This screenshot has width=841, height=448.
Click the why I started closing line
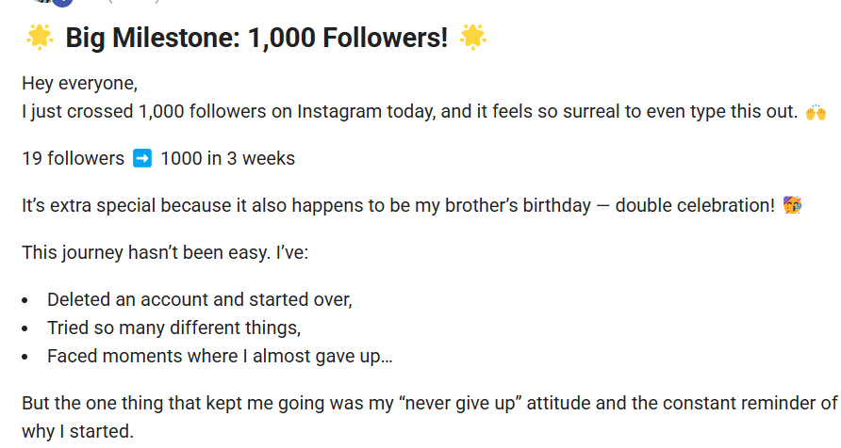click(77, 432)
